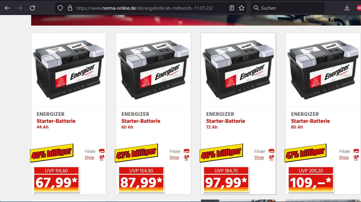Click the red ABP extension icon

[359, 8]
